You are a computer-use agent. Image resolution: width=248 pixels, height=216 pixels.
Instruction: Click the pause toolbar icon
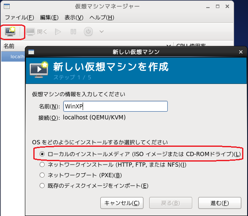(73, 32)
